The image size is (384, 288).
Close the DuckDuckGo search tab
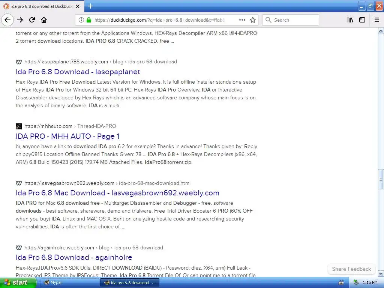(78, 6)
